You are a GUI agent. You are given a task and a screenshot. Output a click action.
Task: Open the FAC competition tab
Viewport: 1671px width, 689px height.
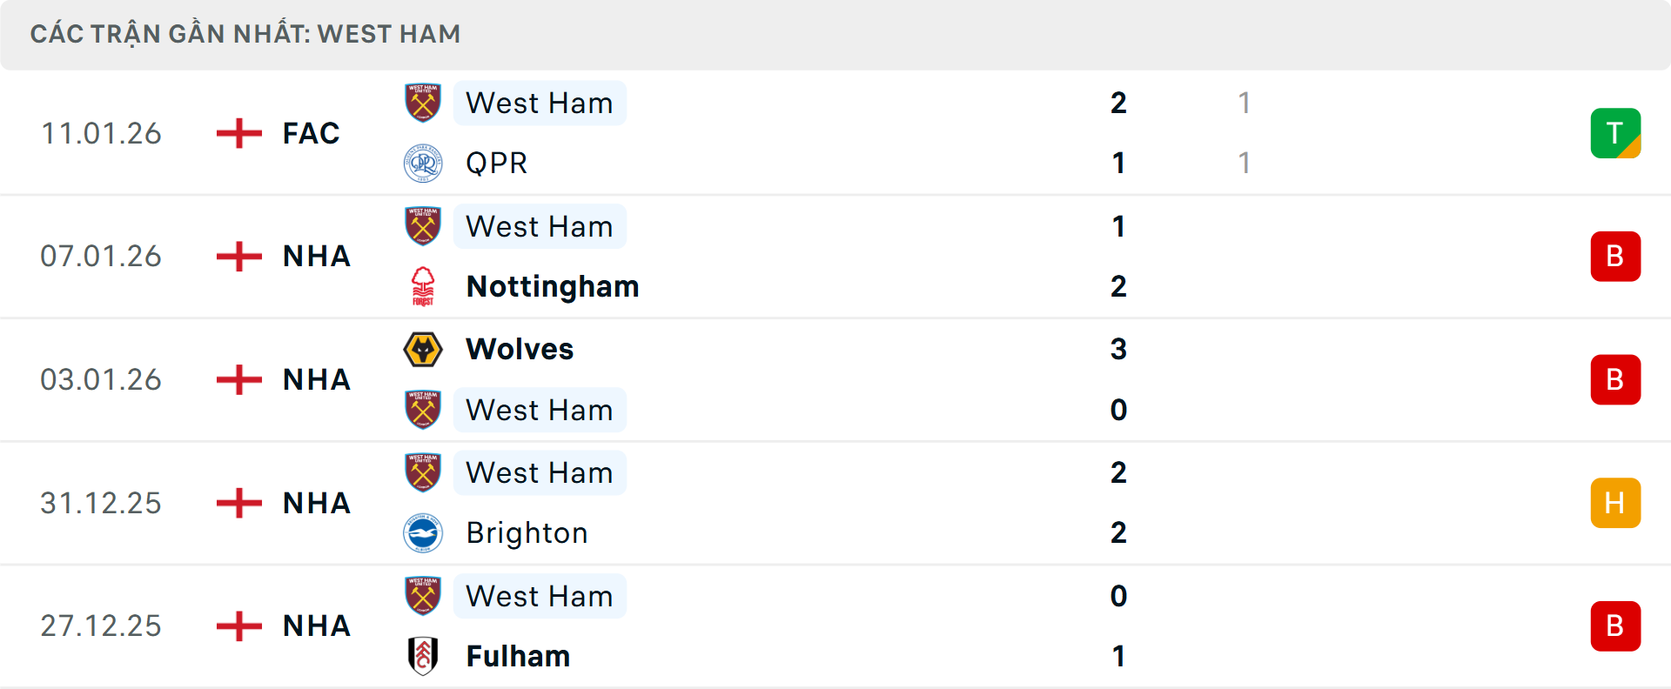coord(310,133)
